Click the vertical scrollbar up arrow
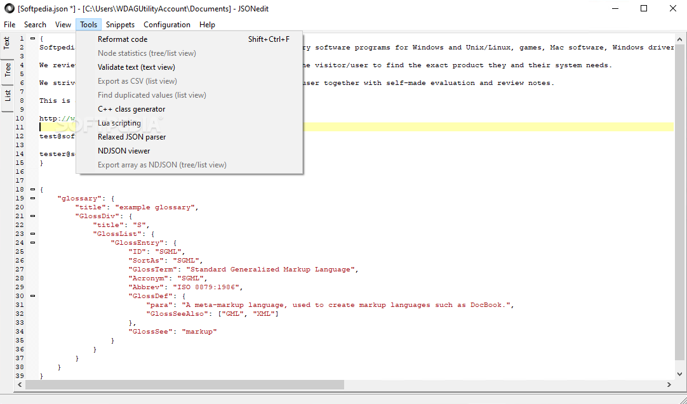Viewport: 687px width, 404px height. 680,39
